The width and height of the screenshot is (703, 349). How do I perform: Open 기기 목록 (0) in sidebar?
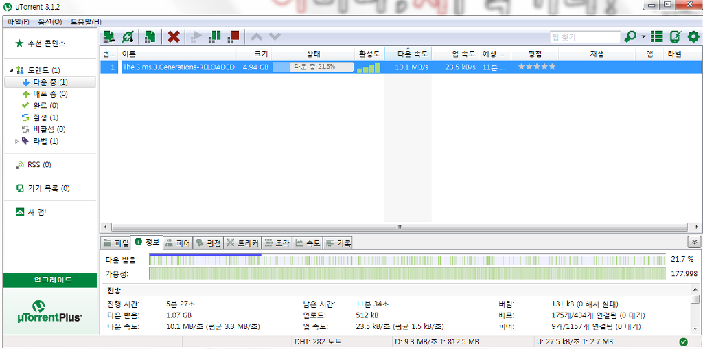(x=43, y=188)
